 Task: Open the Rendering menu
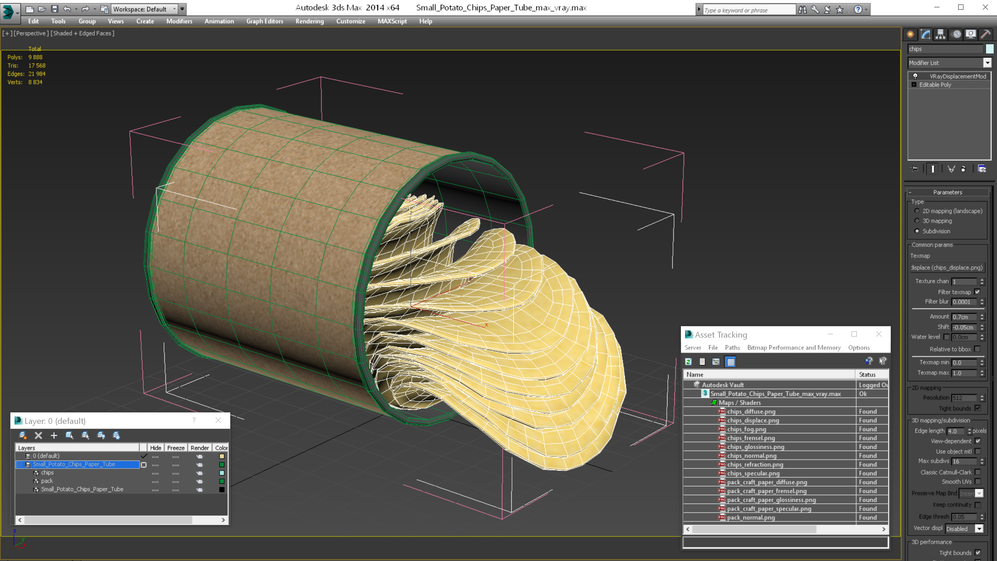[x=309, y=21]
